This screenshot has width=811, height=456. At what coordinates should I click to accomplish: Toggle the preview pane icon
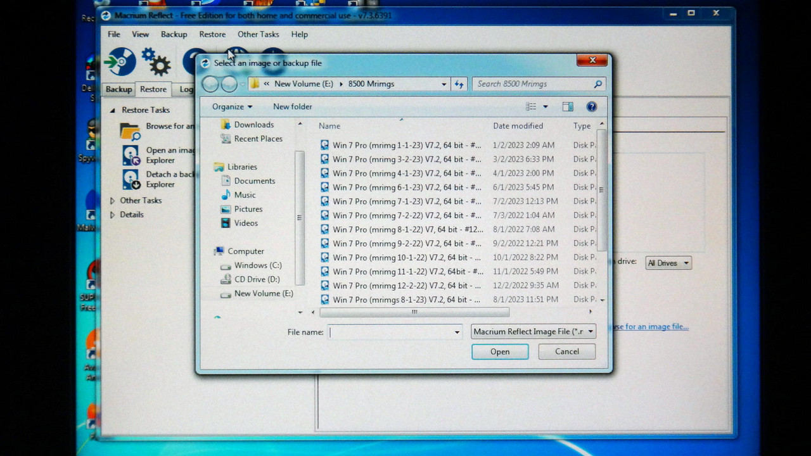pos(568,106)
